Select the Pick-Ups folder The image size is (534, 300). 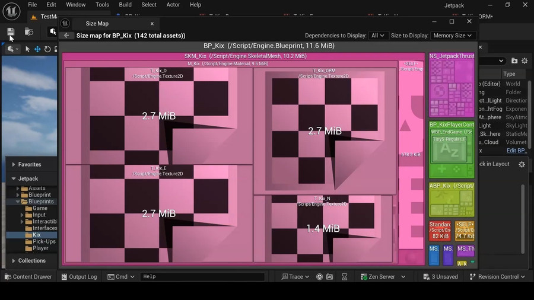pyautogui.click(x=44, y=241)
